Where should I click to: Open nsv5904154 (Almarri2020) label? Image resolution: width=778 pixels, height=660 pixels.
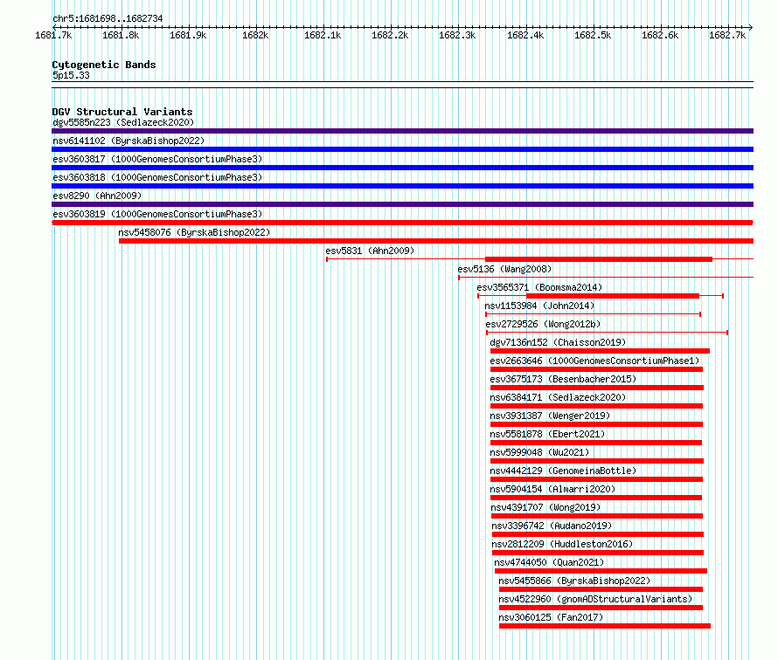tap(552, 489)
